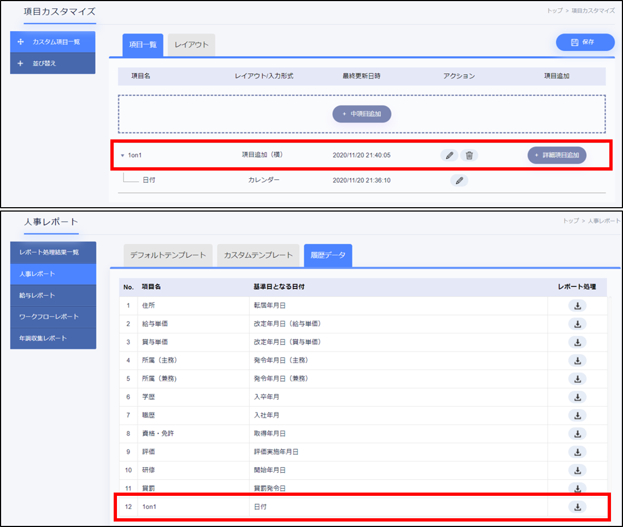Click the pencil edit icon for 日付 row
This screenshot has height=527, width=623.
coord(459,180)
